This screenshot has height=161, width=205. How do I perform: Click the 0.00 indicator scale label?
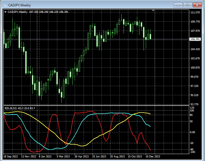[192, 132]
